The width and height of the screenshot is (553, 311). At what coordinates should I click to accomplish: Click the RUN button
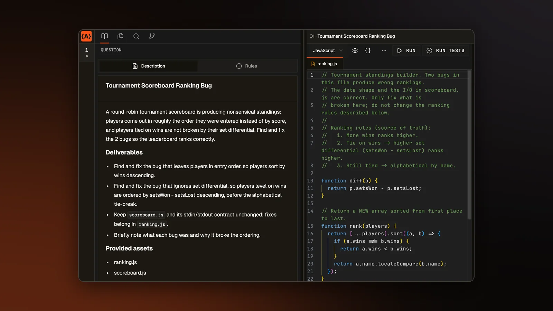tap(406, 50)
